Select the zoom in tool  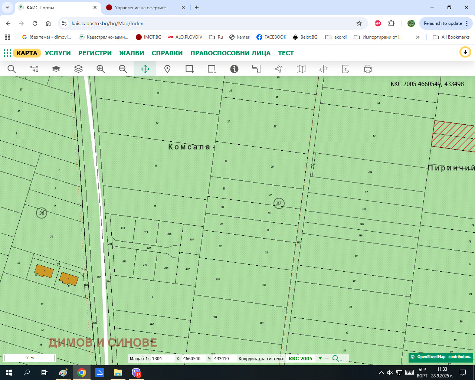101,69
